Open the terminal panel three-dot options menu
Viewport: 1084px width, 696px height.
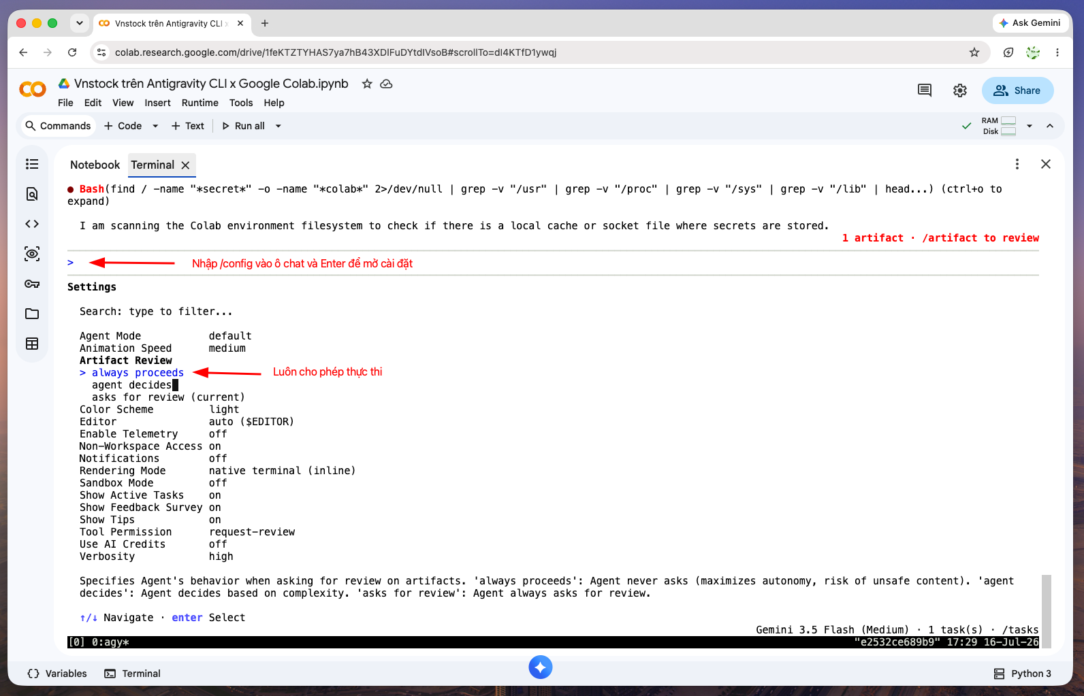[x=1017, y=164]
